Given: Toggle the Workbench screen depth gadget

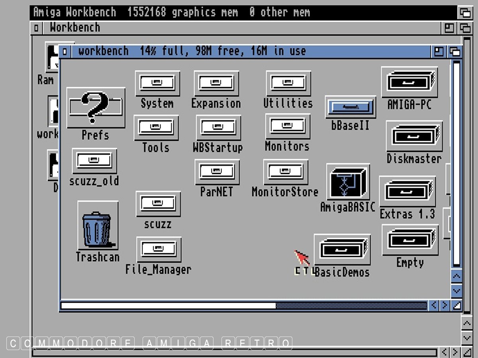Looking at the screenshot, I should pyautogui.click(x=464, y=12).
